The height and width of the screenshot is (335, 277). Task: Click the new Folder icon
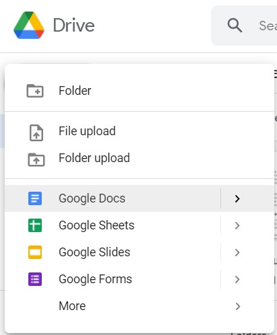point(35,91)
